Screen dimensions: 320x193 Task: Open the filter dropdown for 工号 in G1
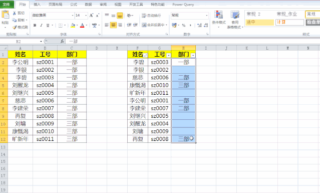169,55
